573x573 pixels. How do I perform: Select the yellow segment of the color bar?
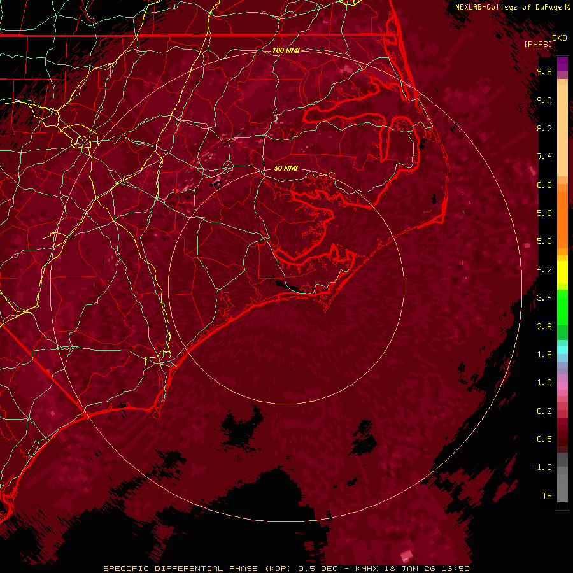tap(562, 272)
